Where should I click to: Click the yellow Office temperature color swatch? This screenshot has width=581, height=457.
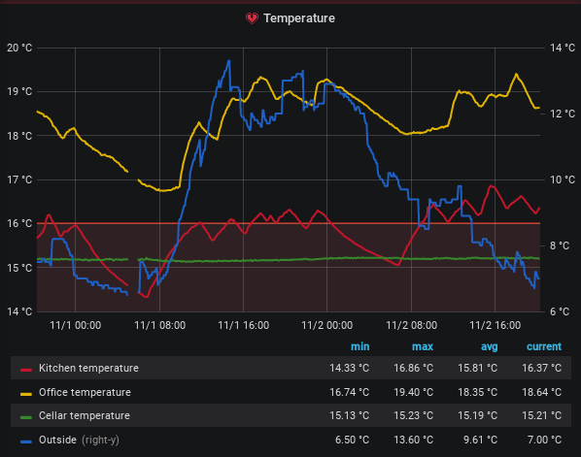click(x=26, y=394)
